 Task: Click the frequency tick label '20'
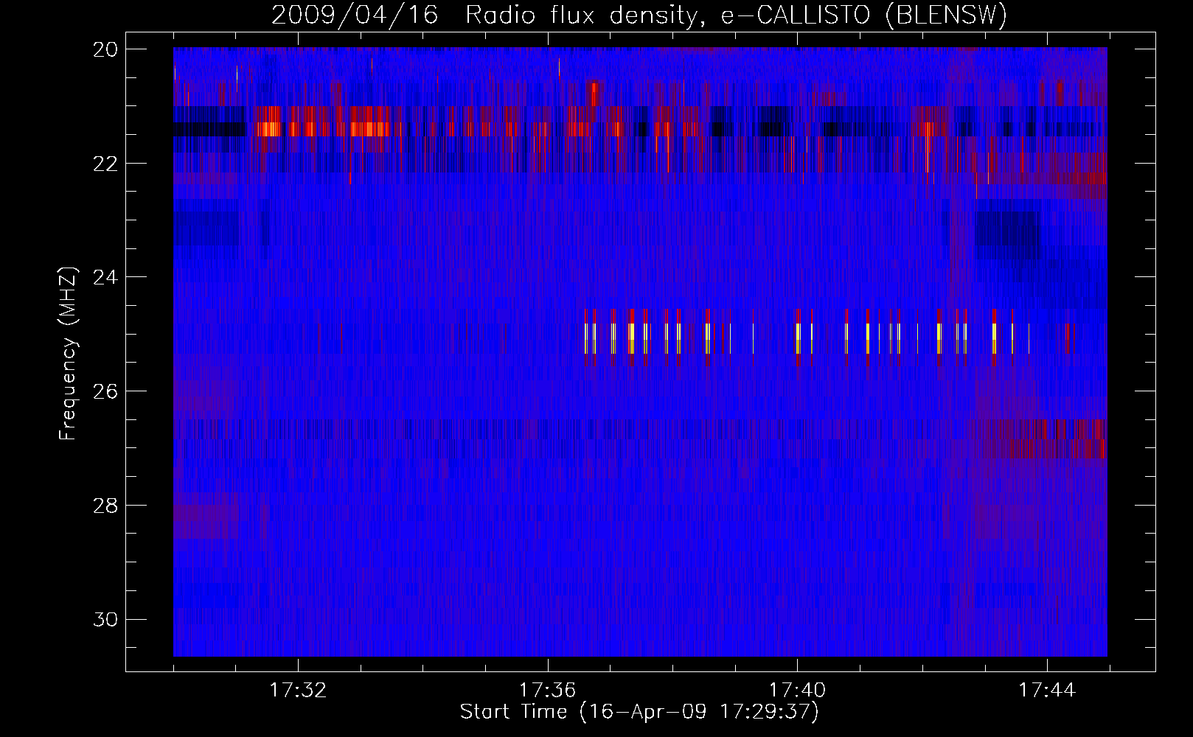point(105,49)
